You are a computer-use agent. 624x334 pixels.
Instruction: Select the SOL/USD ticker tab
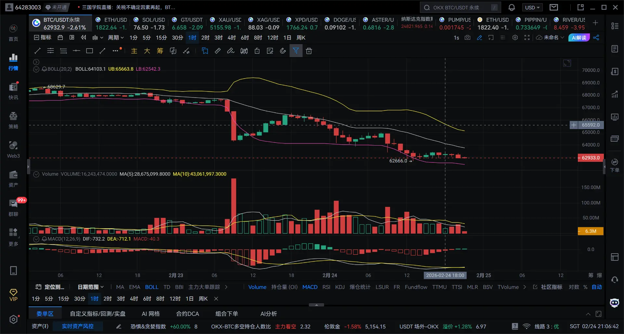(149, 24)
